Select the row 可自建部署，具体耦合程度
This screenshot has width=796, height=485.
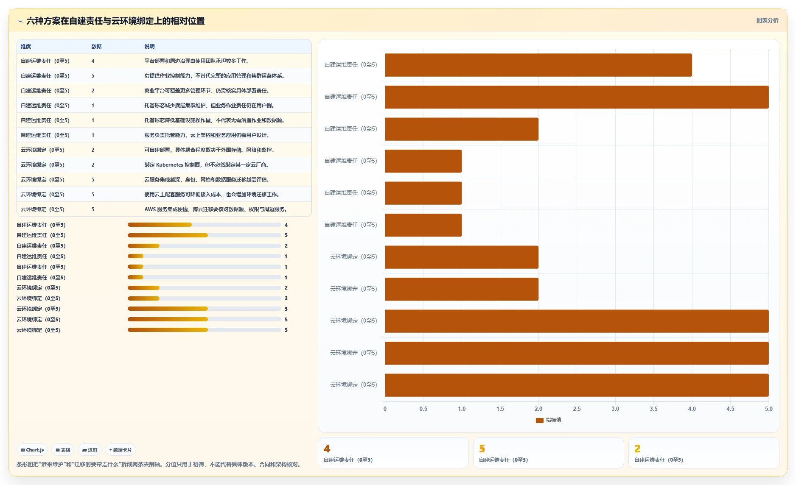pyautogui.click(x=164, y=150)
